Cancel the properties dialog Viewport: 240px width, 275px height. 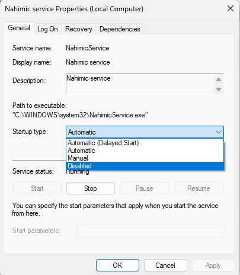(x=165, y=266)
